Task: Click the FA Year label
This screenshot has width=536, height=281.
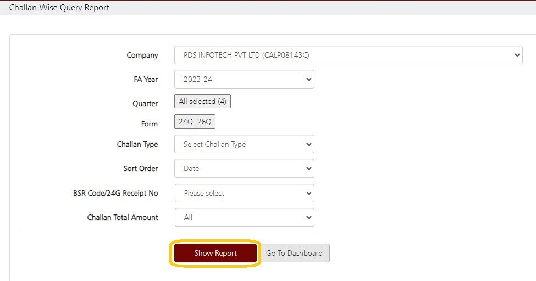Action: [146, 79]
